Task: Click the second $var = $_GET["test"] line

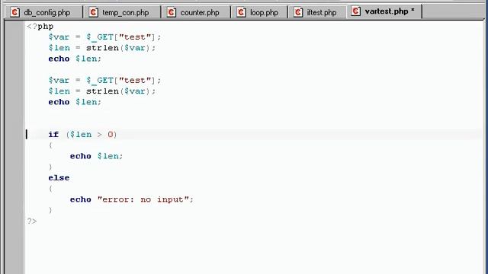Action: [104, 80]
